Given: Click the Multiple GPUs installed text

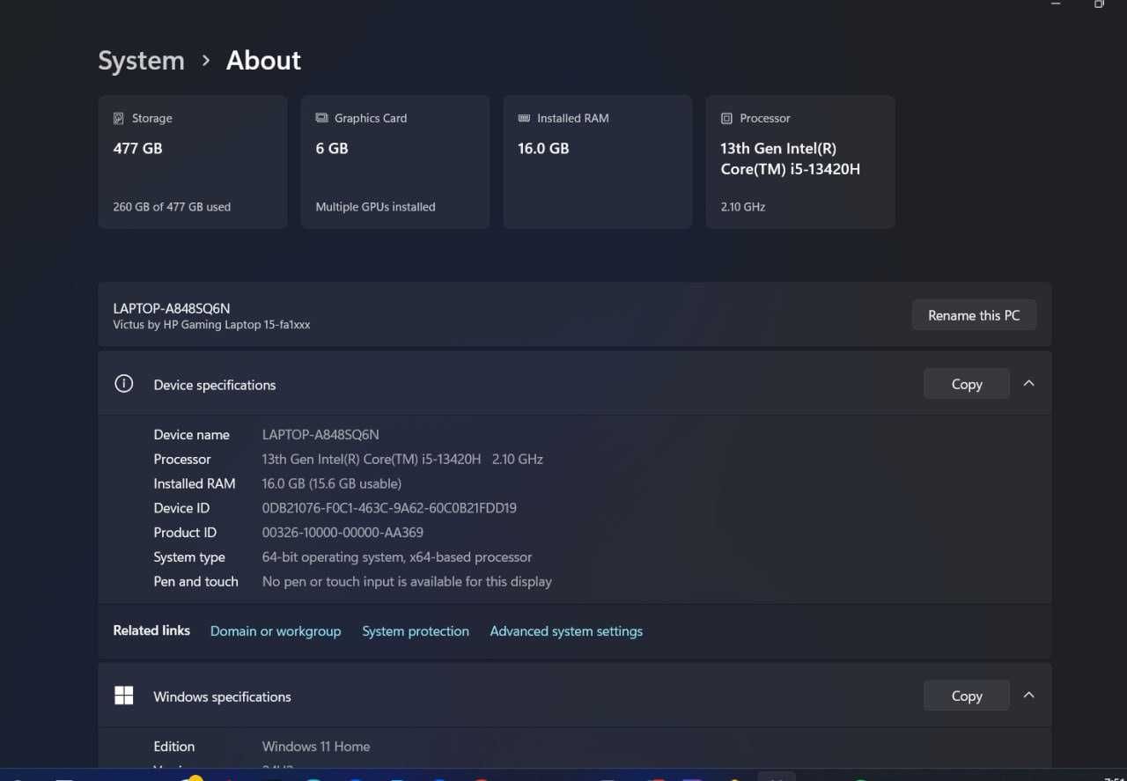Looking at the screenshot, I should click(x=375, y=207).
